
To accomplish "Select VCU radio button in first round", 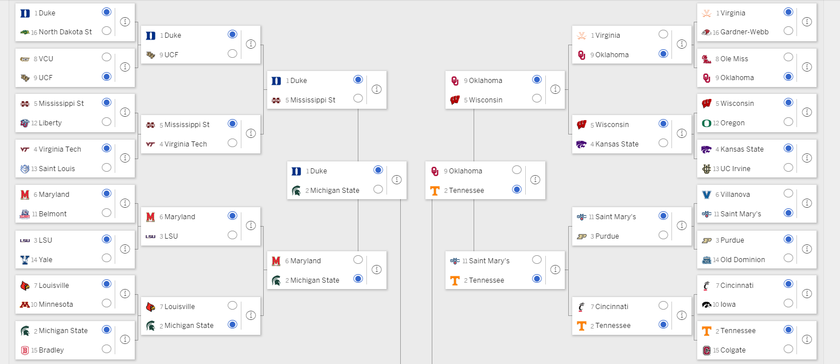I will [107, 57].
